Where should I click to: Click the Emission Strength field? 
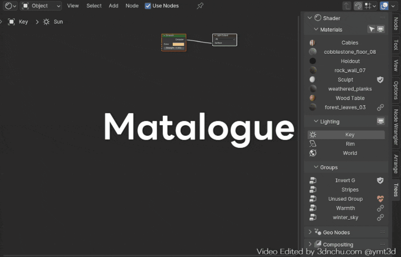[x=174, y=48]
